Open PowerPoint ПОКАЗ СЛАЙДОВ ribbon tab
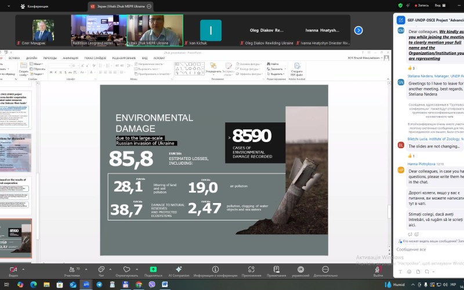The width and height of the screenshot is (464, 290). tap(95, 58)
